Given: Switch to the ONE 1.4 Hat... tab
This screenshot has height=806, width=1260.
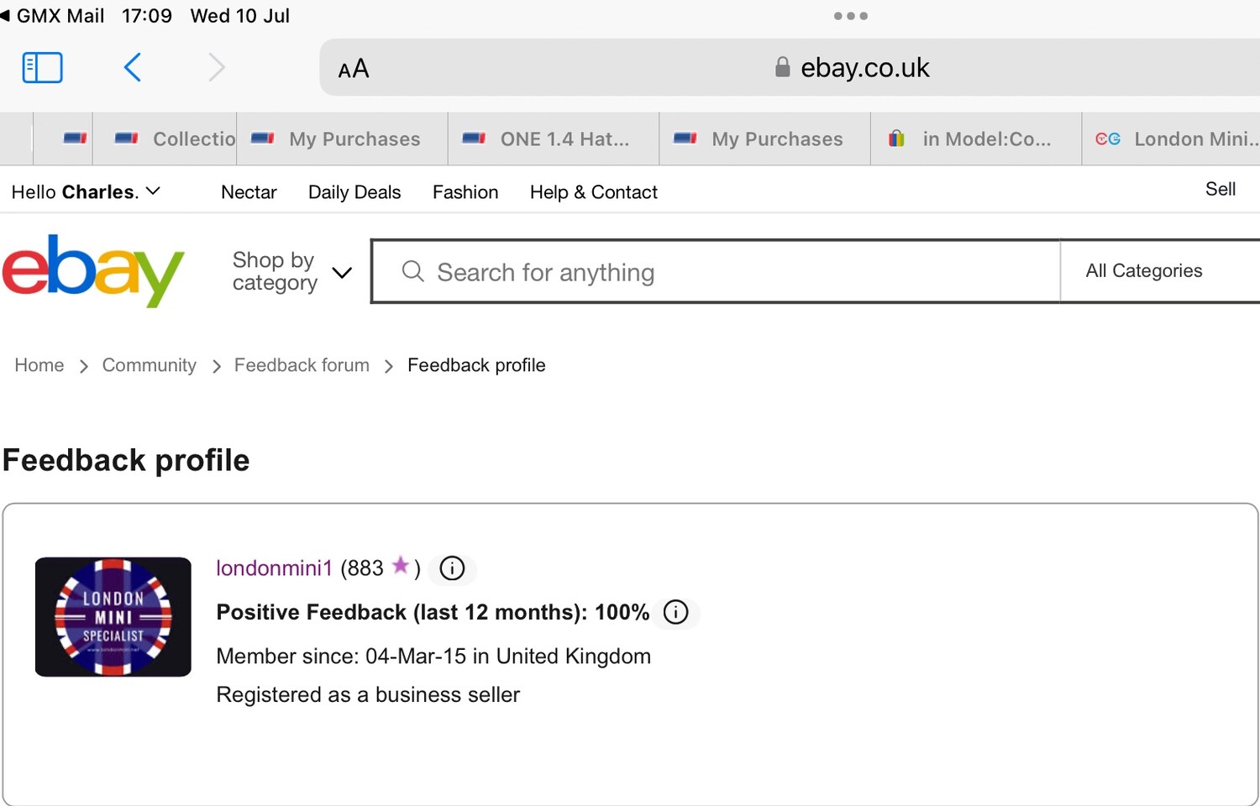Looking at the screenshot, I should tap(554, 139).
